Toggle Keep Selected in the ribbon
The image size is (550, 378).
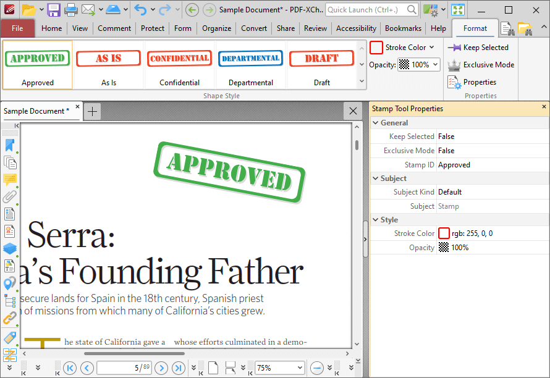pos(478,48)
